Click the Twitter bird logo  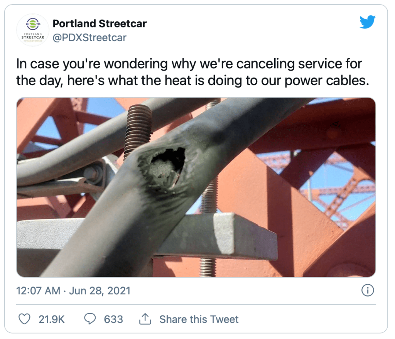click(x=367, y=22)
